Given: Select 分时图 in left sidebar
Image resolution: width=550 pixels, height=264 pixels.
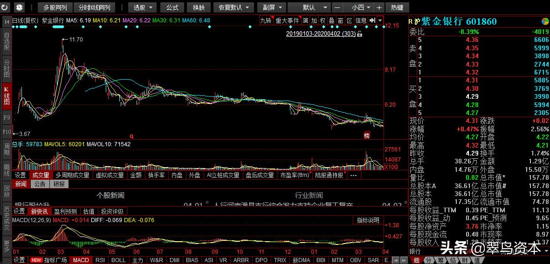Looking at the screenshot, I should coord(7,68).
